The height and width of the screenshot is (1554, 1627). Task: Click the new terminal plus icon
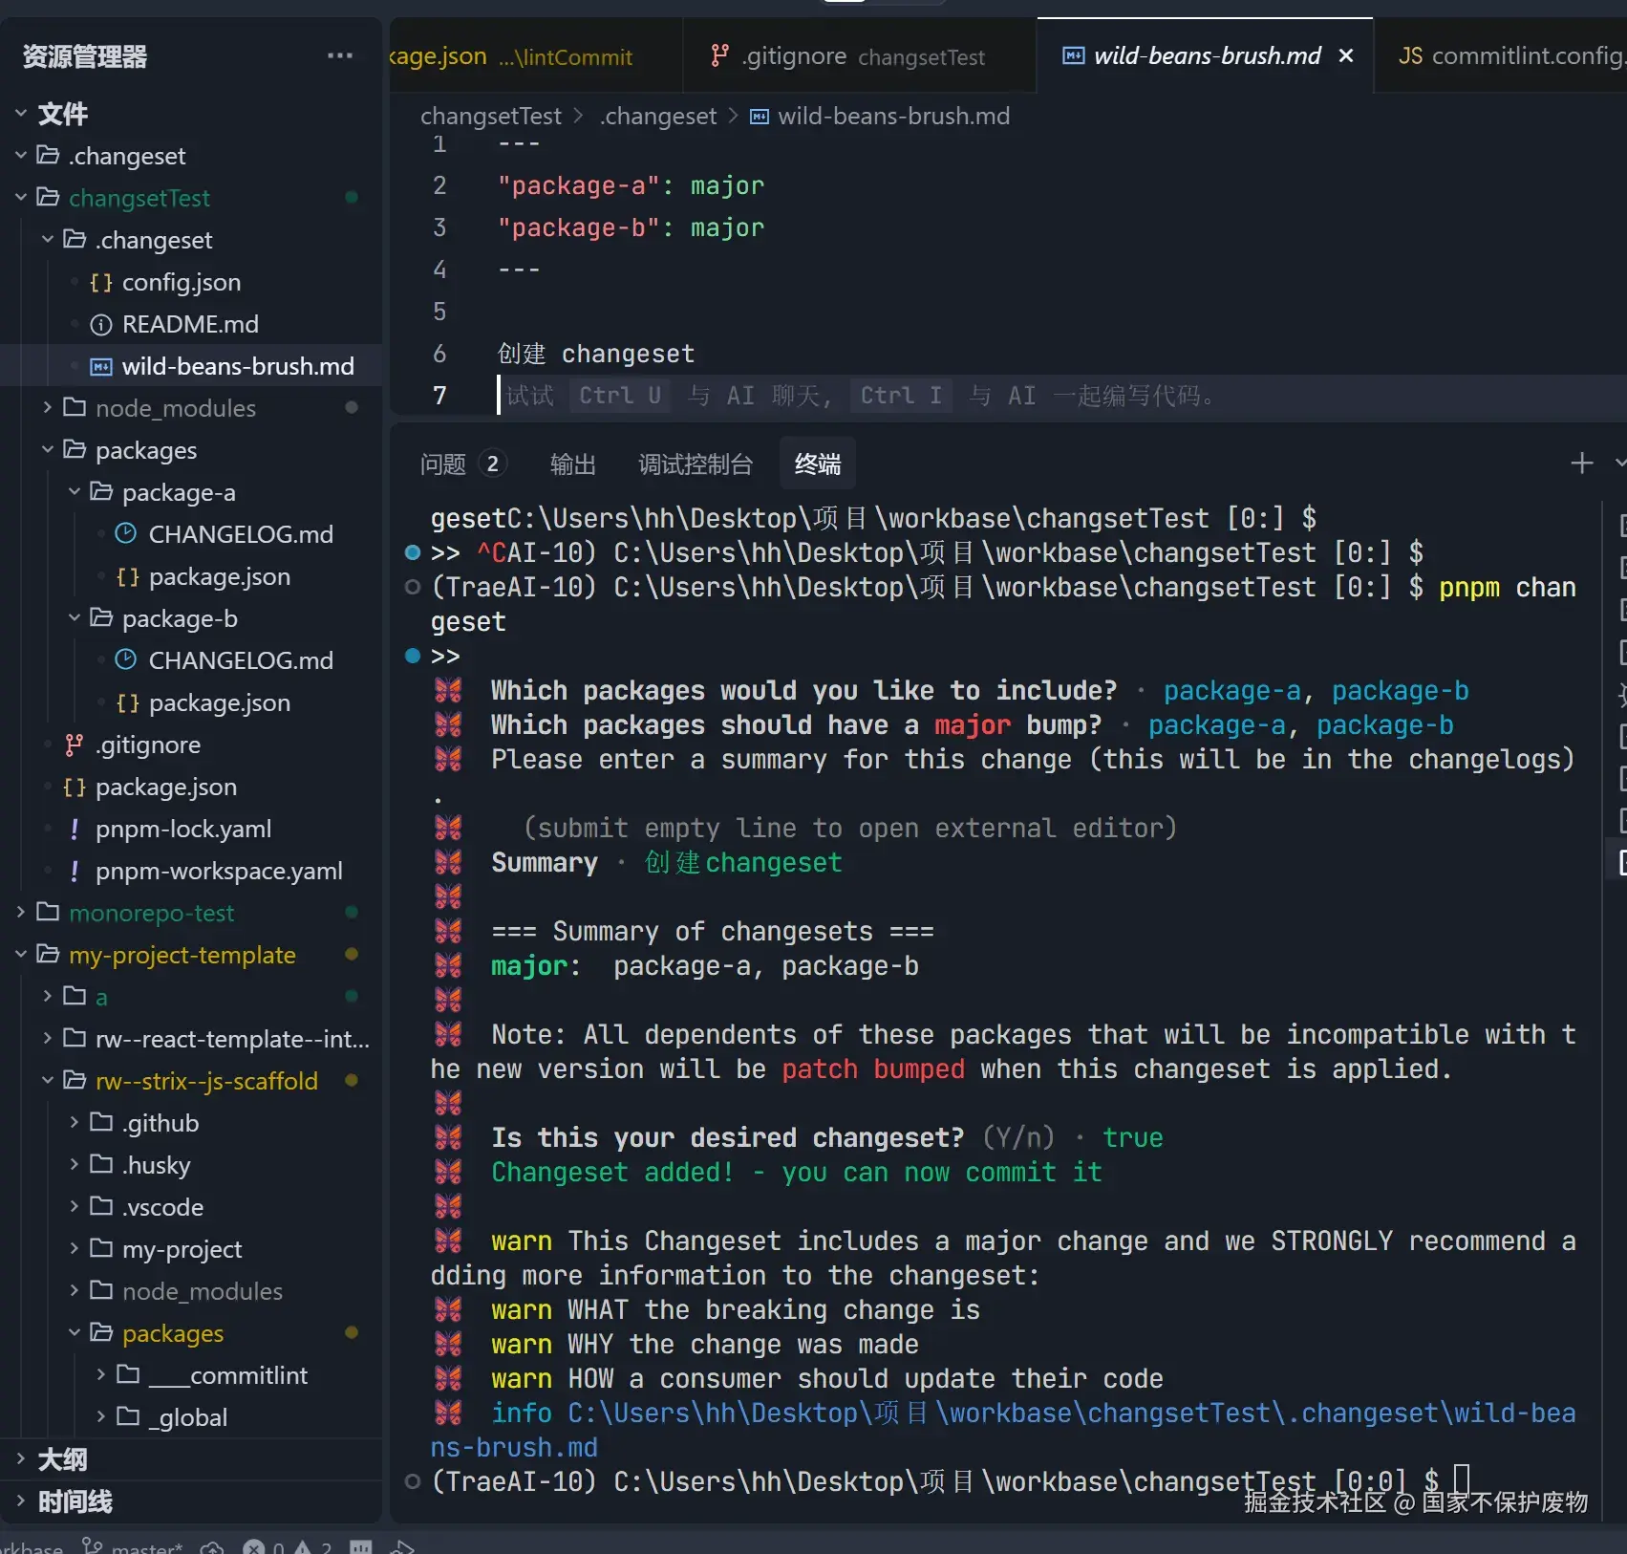point(1581,464)
